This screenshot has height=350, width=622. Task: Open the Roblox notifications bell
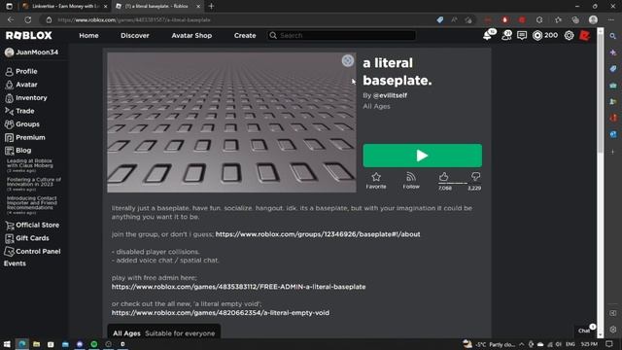[x=488, y=35]
